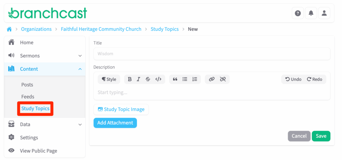The image size is (342, 160).
Task: Create a bulleted list
Action: coord(185,79)
